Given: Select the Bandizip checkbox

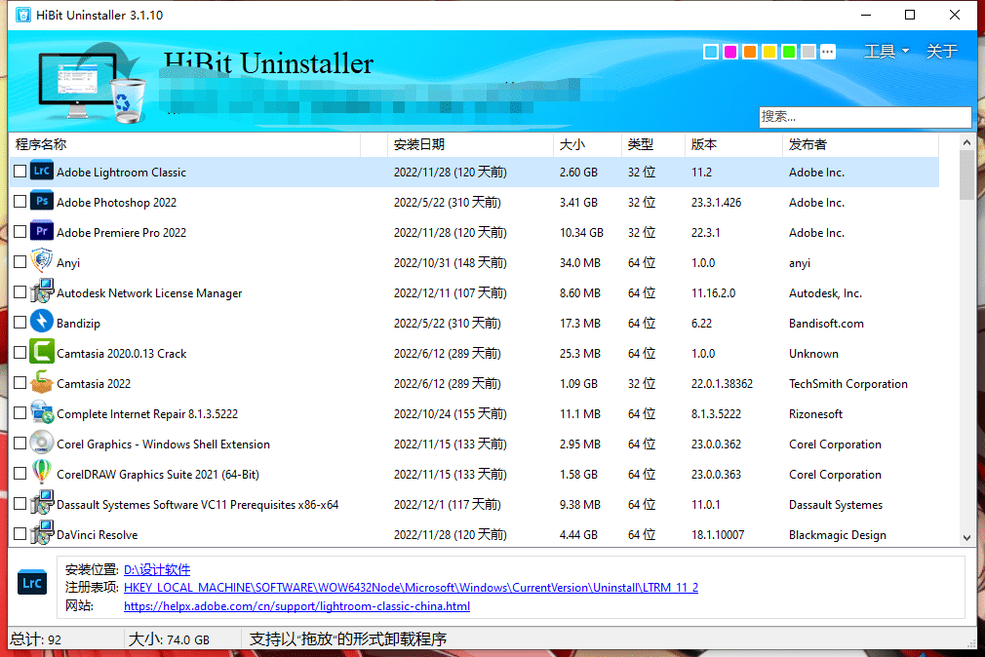Looking at the screenshot, I should pos(20,323).
